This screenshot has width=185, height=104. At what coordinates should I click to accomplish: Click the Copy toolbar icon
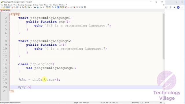pyautogui.click(x=23, y=7)
